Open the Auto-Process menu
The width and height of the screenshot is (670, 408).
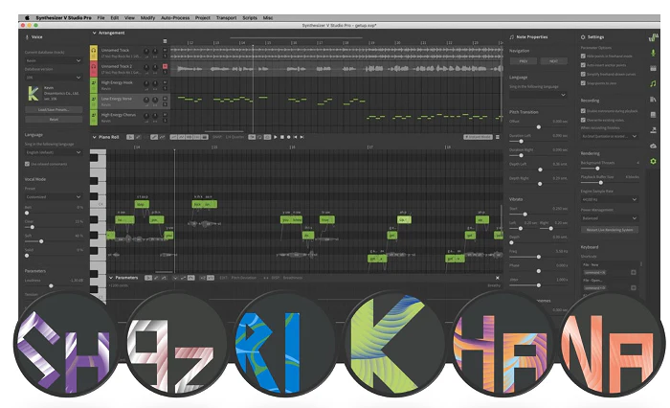point(175,18)
